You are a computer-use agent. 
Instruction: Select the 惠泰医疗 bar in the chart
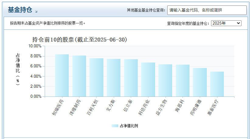point(217,84)
